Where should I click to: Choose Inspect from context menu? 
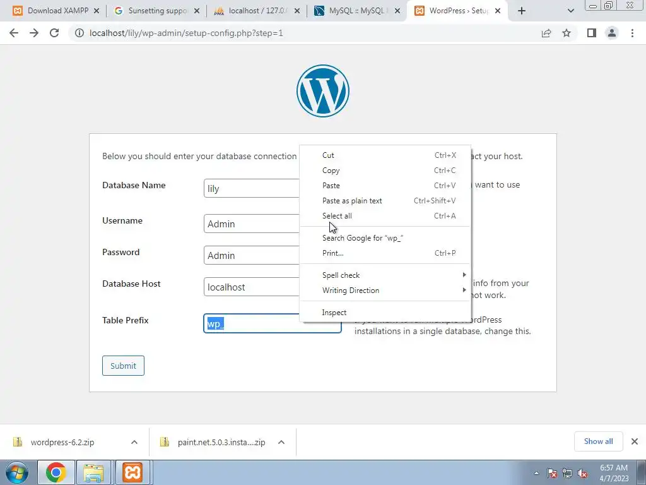pos(385,313)
